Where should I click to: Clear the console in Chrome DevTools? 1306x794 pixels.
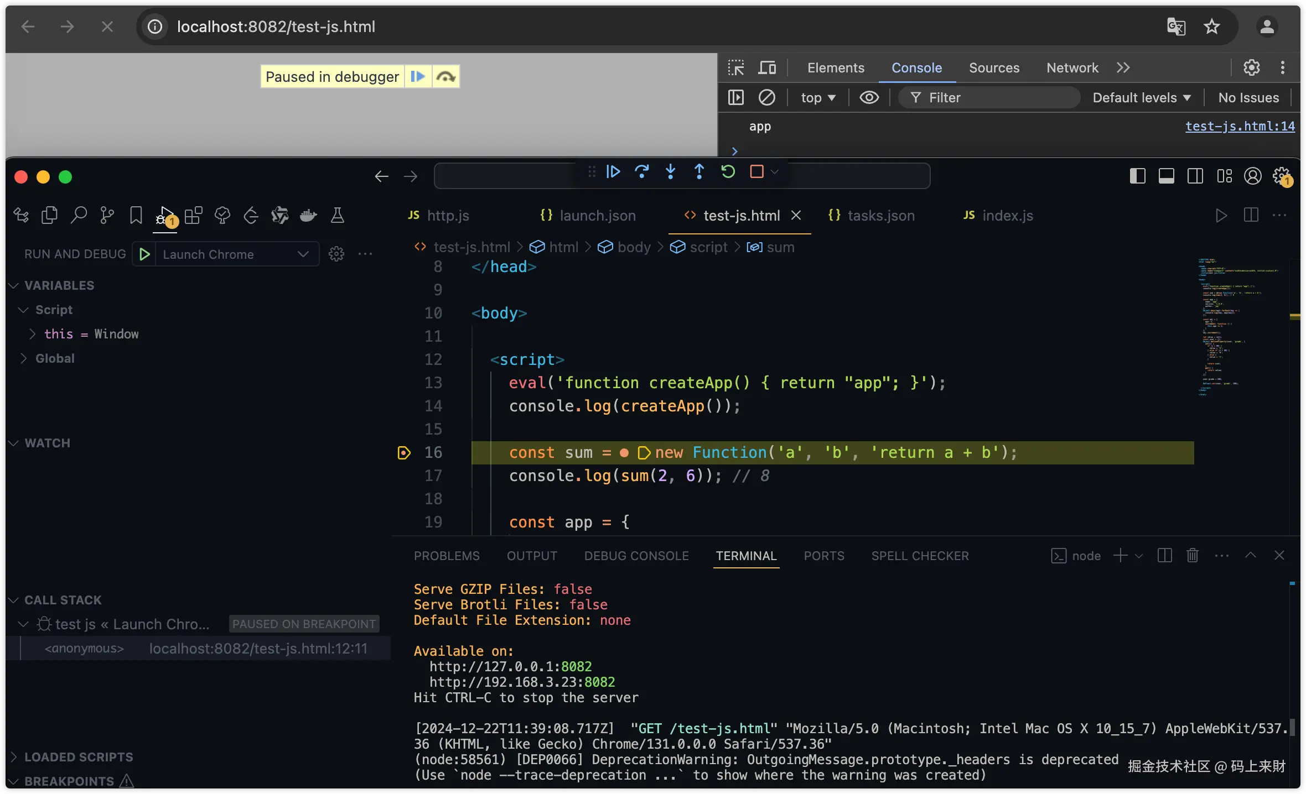766,98
